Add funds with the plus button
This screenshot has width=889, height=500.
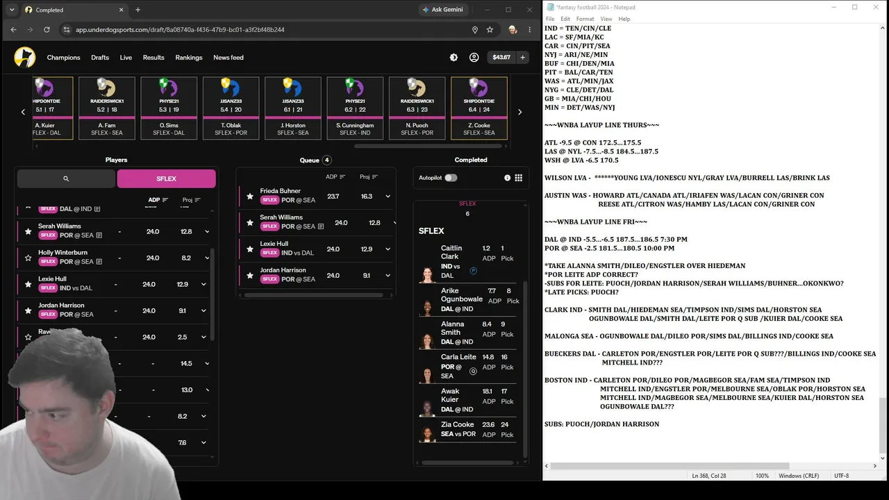pyautogui.click(x=522, y=58)
